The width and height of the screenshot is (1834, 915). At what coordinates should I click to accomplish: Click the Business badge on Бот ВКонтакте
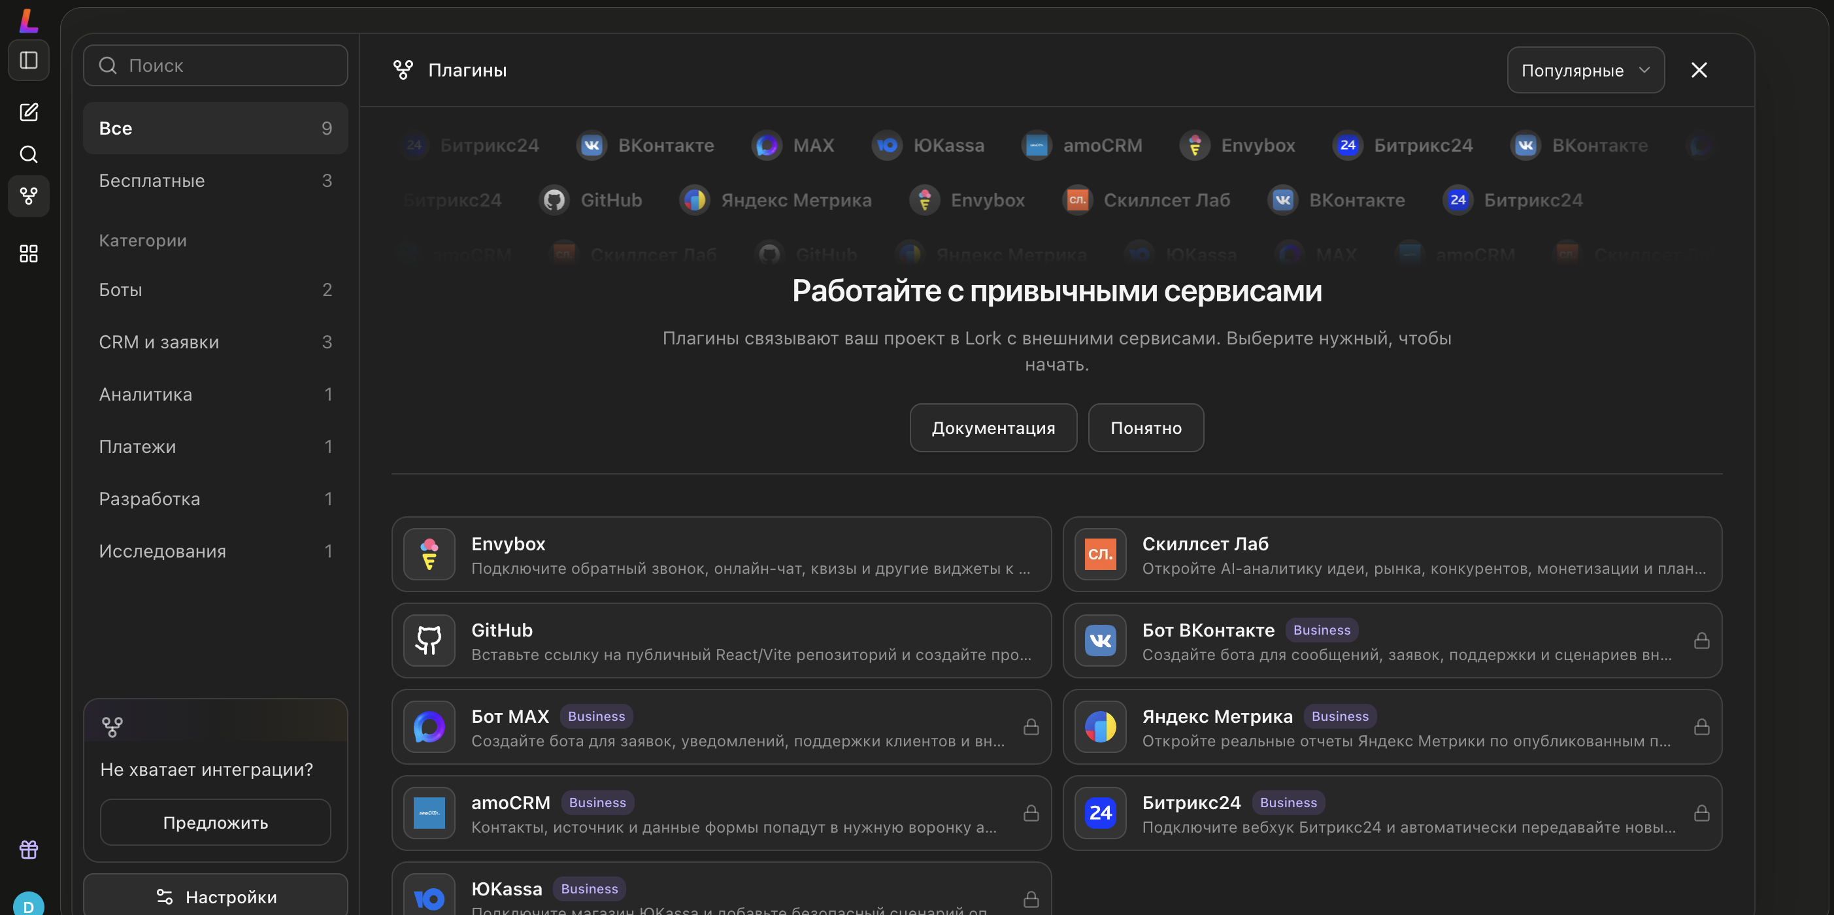[x=1322, y=629]
